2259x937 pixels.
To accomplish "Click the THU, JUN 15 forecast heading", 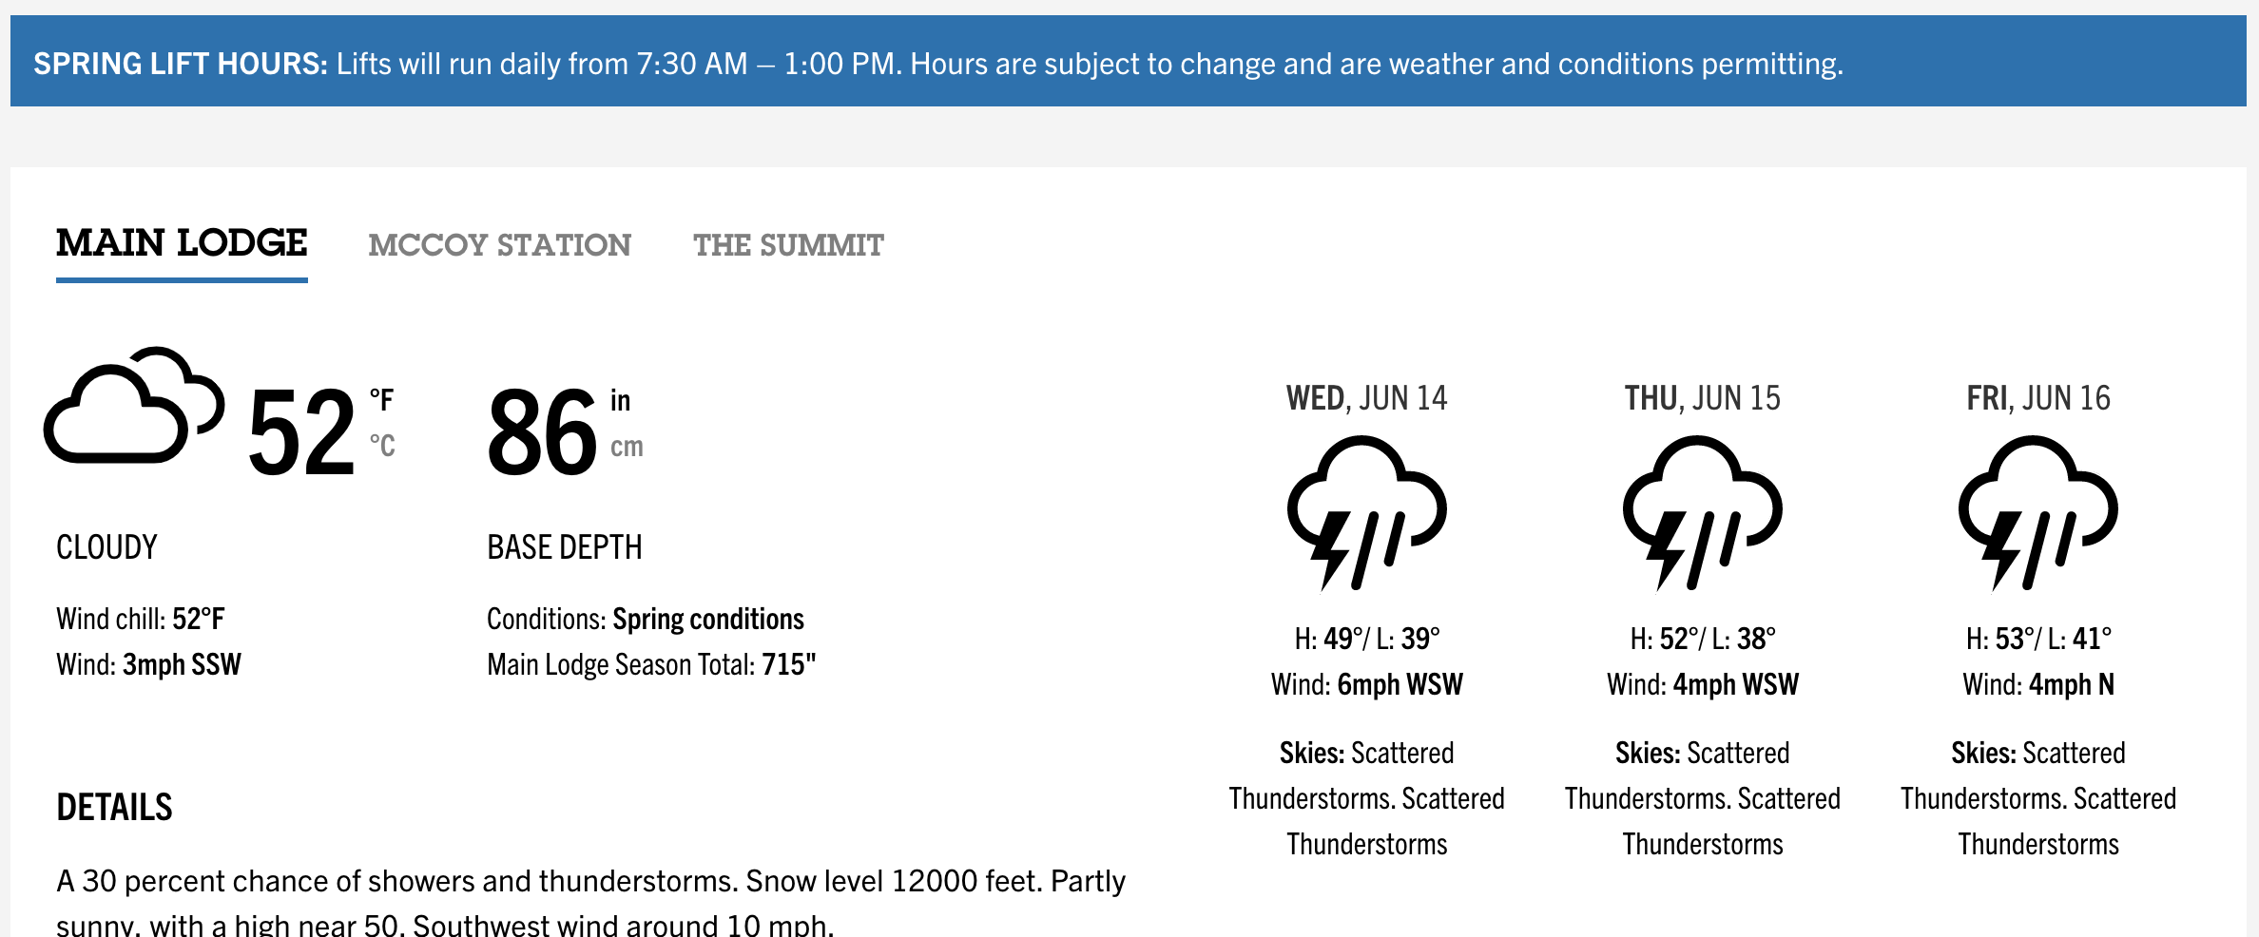I will pos(1703,398).
